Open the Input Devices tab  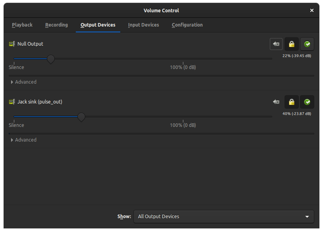(x=143, y=25)
